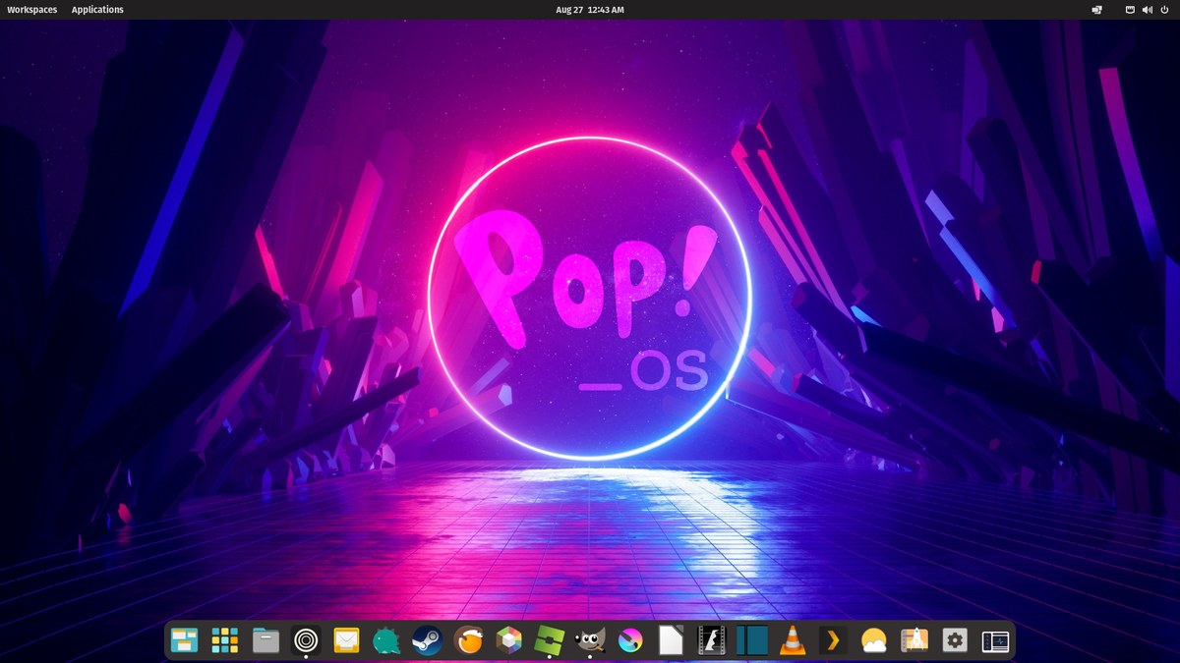Launch the green dinosaur app in dock
1180x663 pixels.
tap(386, 641)
